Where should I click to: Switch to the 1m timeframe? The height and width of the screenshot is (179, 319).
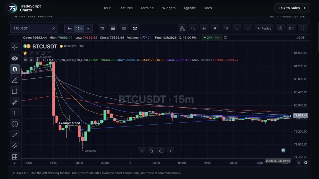click(x=69, y=28)
